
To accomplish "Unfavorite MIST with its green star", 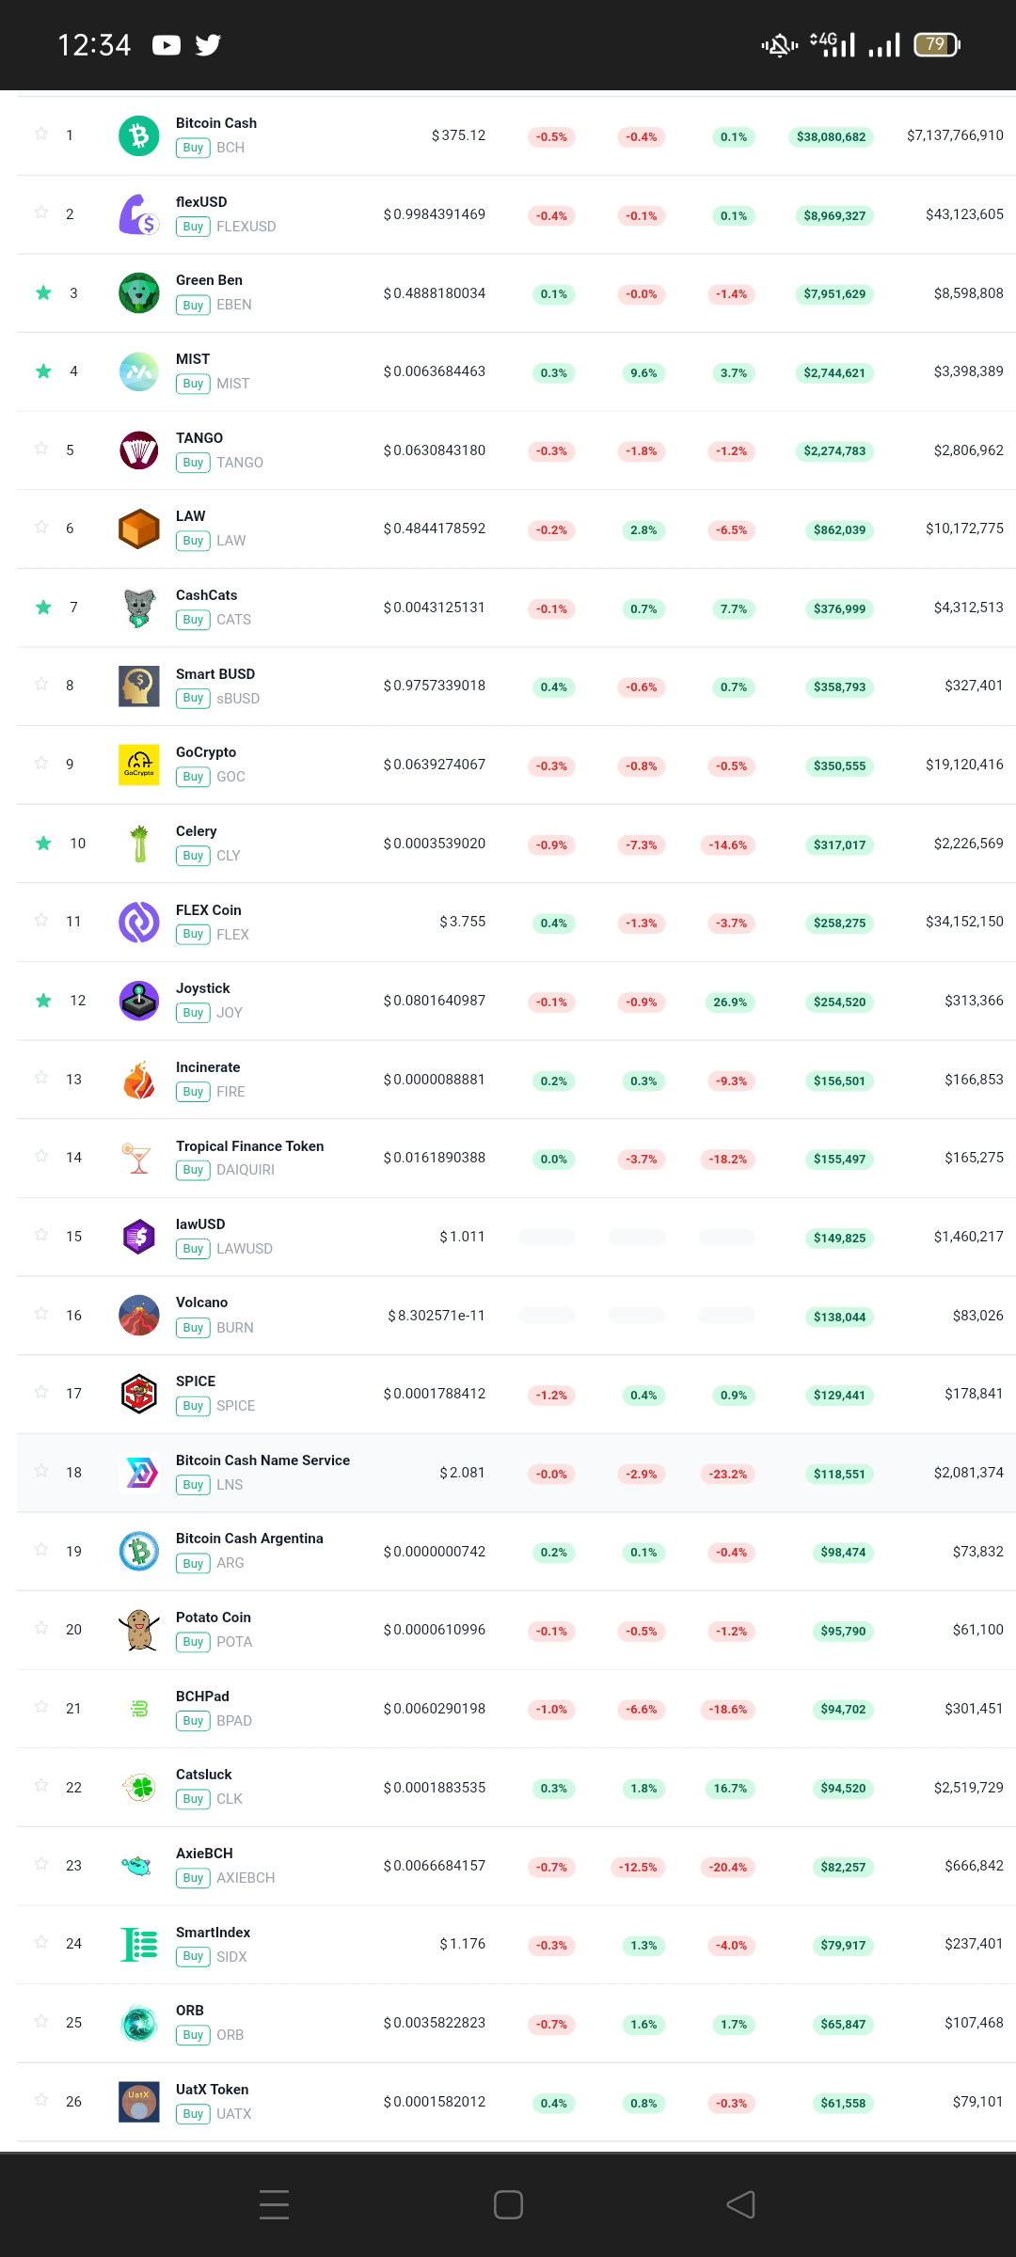I will pyautogui.click(x=43, y=371).
